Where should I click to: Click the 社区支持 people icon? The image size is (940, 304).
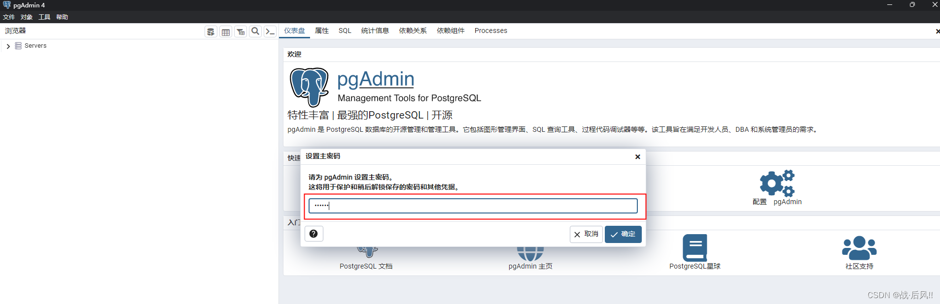tap(859, 248)
